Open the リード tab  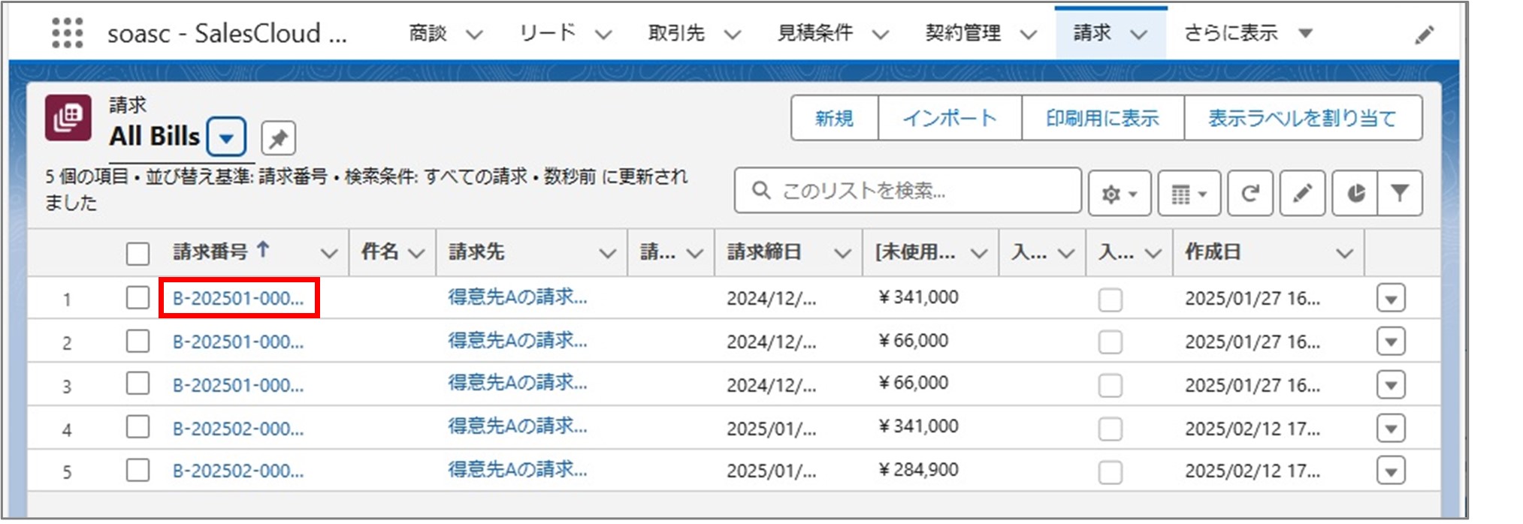pyautogui.click(x=547, y=33)
